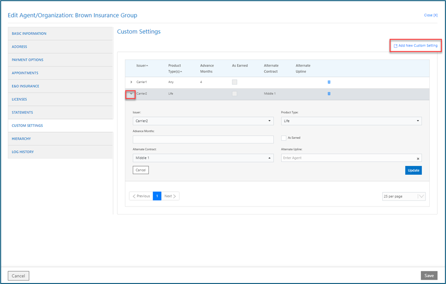Close the Edit Agent dialog

point(431,15)
